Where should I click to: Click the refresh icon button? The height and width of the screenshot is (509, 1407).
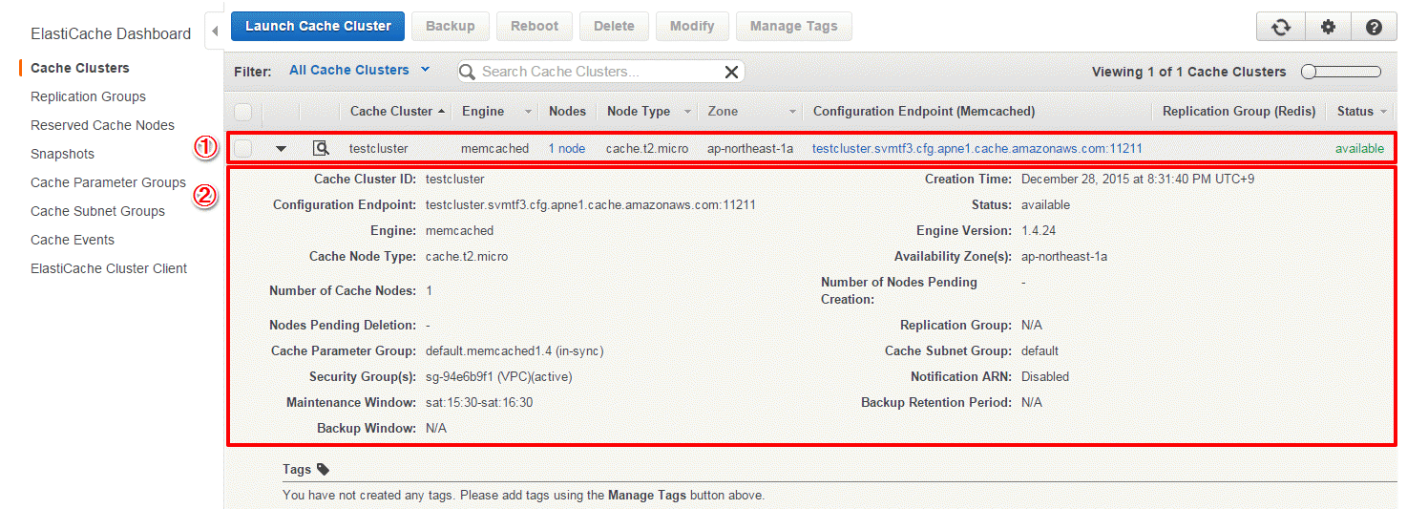click(1281, 27)
